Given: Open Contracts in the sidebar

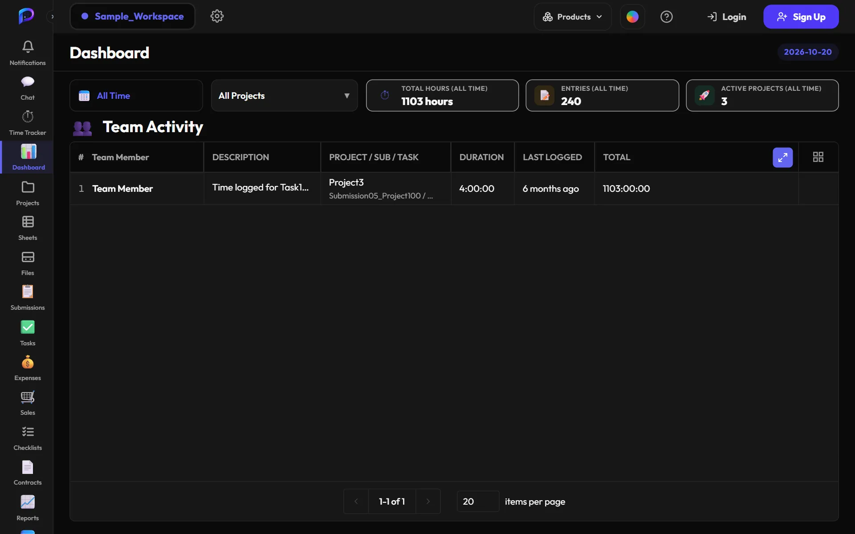Looking at the screenshot, I should [28, 473].
